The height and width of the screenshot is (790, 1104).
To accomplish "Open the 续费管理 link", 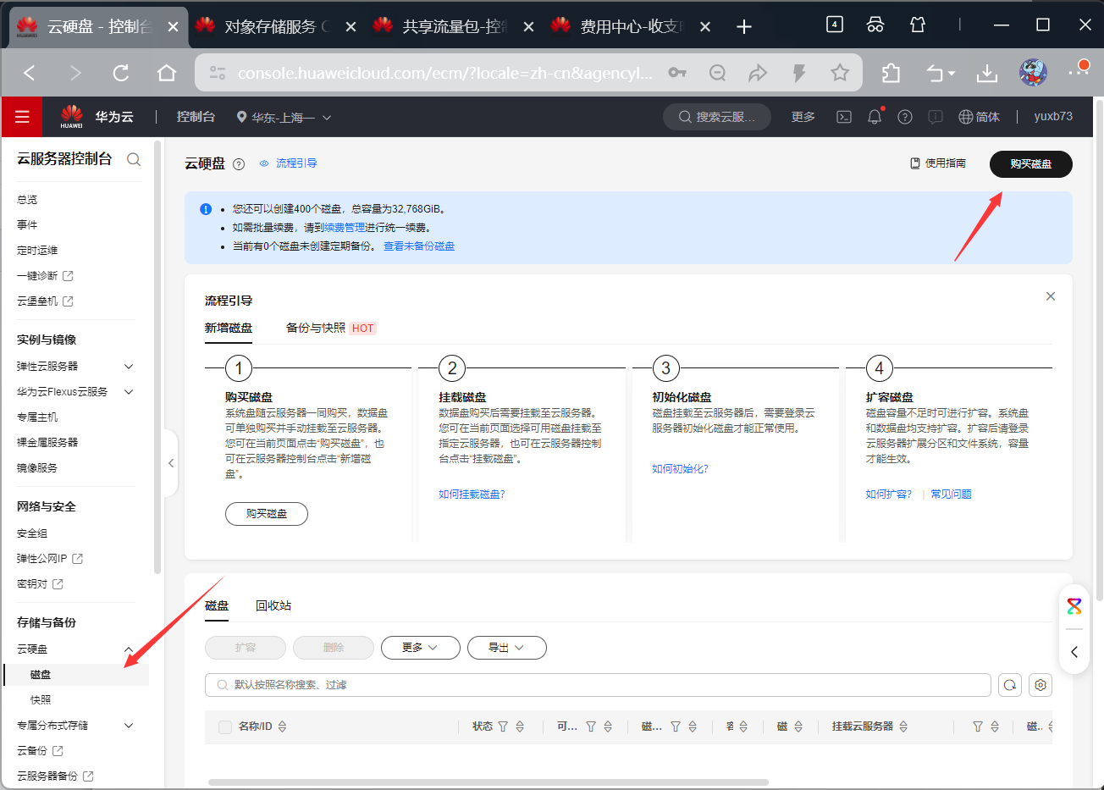I will point(345,228).
